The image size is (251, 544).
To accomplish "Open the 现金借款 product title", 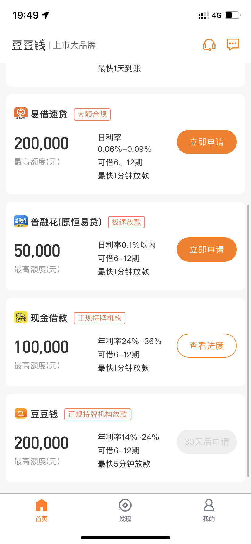I will tap(49, 318).
